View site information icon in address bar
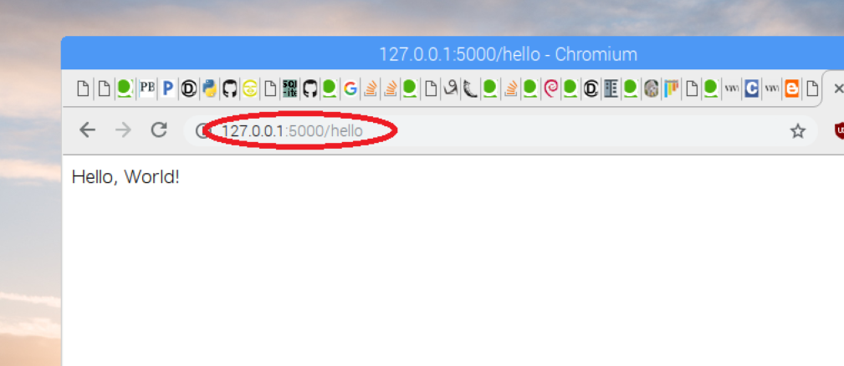844x366 pixels. [x=202, y=130]
